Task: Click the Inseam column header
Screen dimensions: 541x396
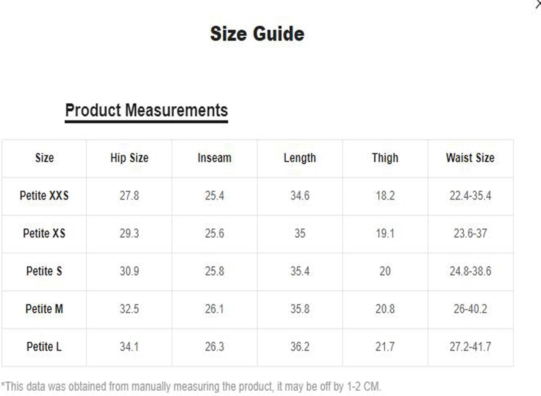Action: pos(214,158)
